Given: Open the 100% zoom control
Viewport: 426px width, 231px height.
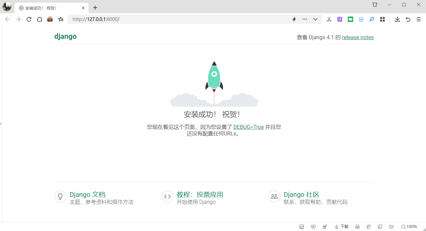Looking at the screenshot, I should (409, 227).
